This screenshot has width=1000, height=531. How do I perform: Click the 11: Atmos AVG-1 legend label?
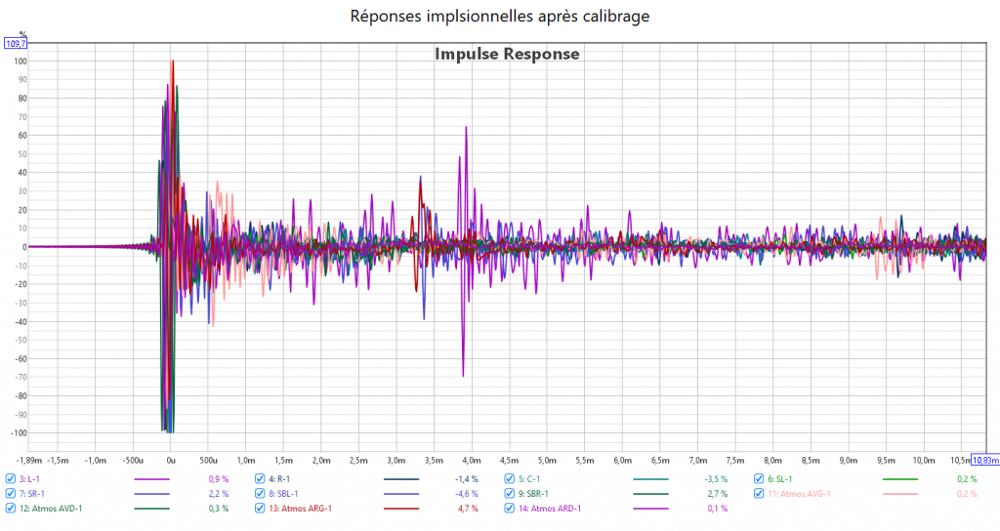800,494
